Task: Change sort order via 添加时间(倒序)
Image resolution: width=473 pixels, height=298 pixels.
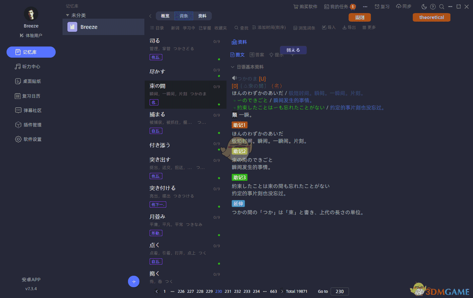Action: (269, 28)
